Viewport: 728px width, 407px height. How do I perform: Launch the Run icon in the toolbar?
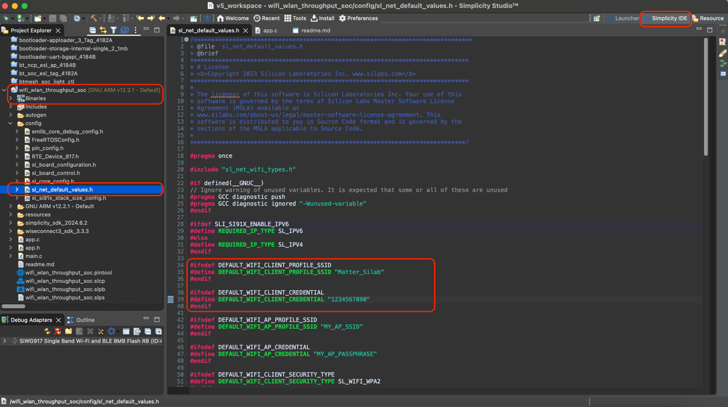[19, 17]
